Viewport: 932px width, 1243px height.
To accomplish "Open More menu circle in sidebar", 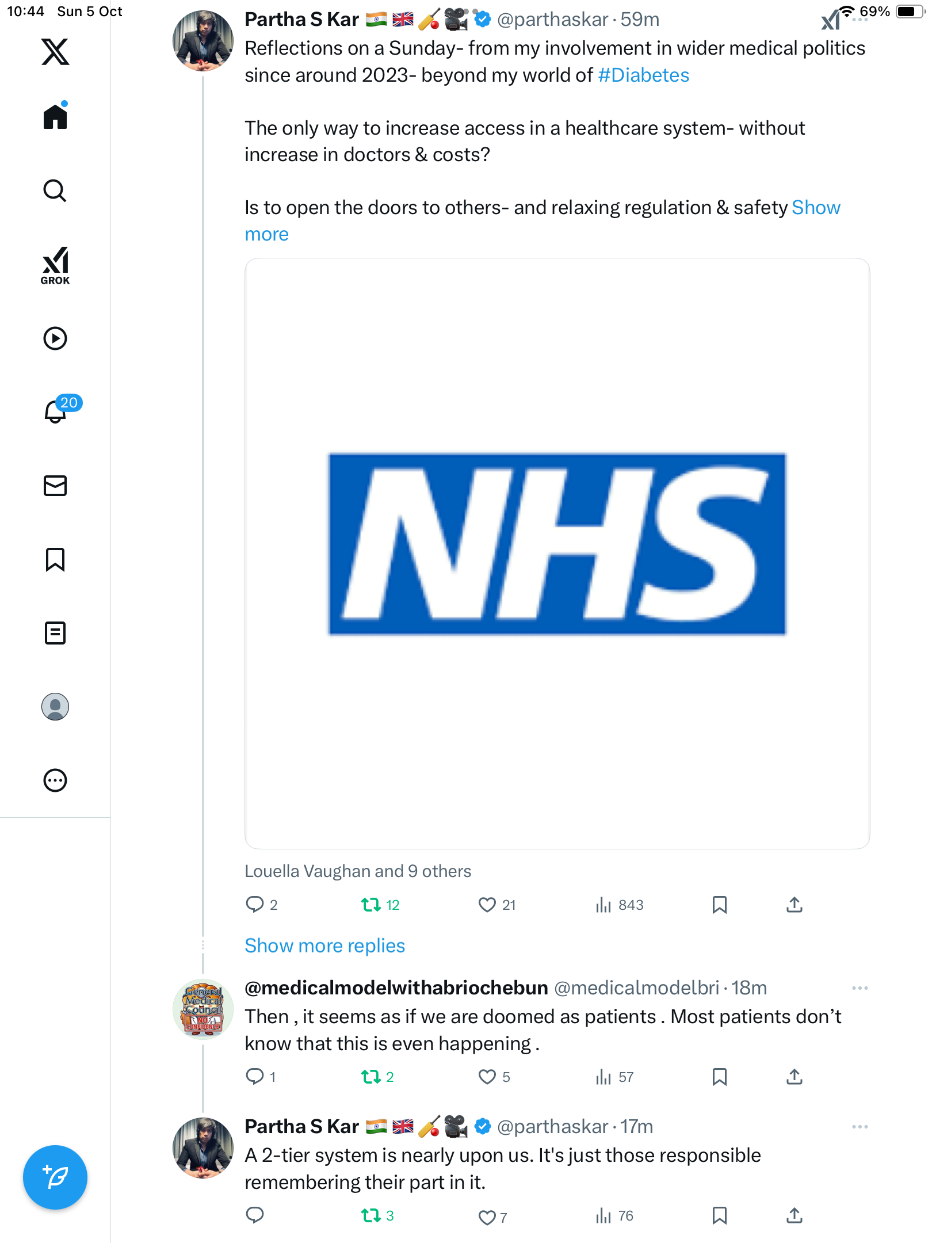I will point(55,780).
